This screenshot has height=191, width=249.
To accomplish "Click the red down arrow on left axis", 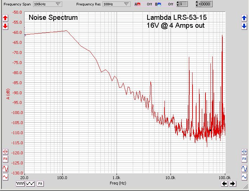I will [x=5, y=26].
